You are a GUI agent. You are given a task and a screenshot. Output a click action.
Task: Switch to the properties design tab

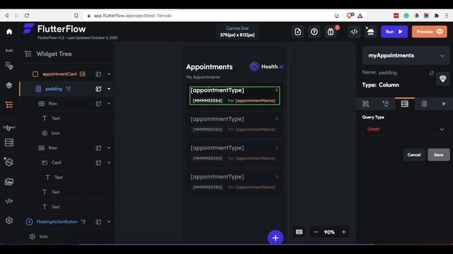coord(366,104)
